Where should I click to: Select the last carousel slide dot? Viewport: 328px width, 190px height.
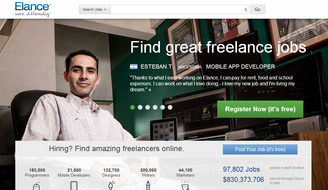pyautogui.click(x=170, y=107)
